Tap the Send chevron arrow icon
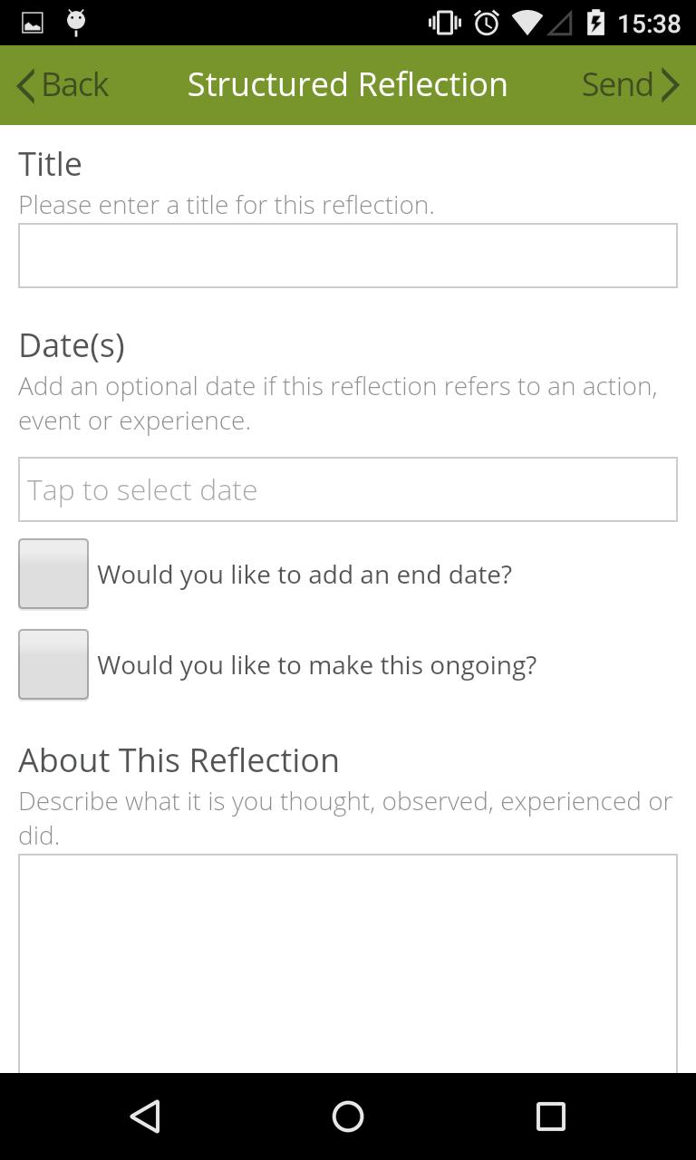Viewport: 696px width, 1160px height. 670,85
